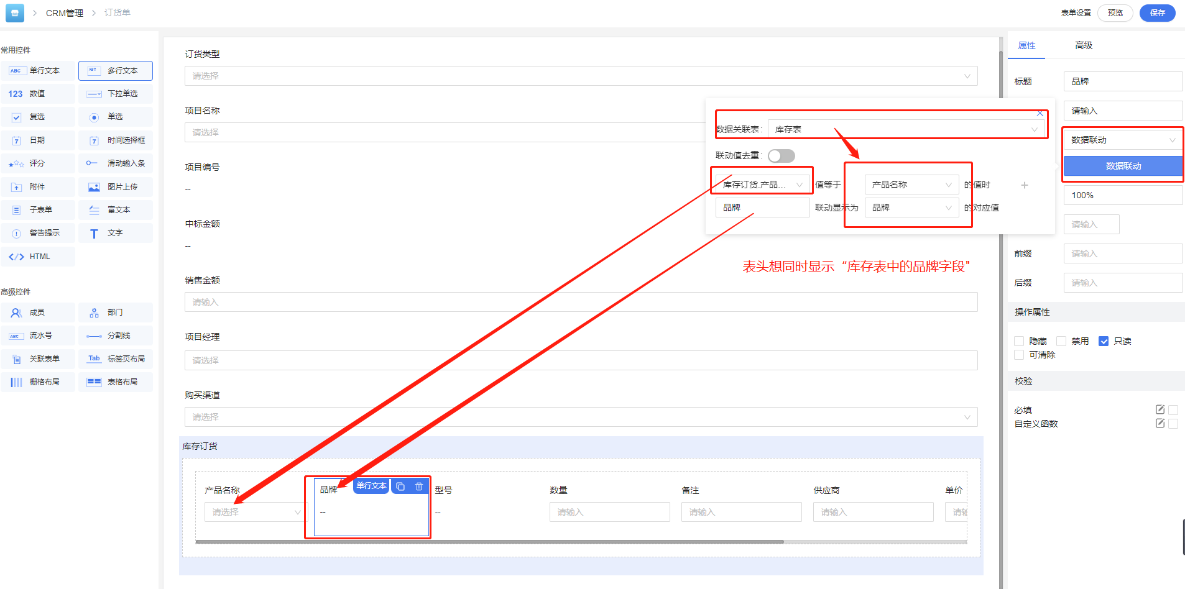Viewport: 1185px width, 589px height.
Task: Switch to the 高级 tab
Action: [x=1084, y=45]
